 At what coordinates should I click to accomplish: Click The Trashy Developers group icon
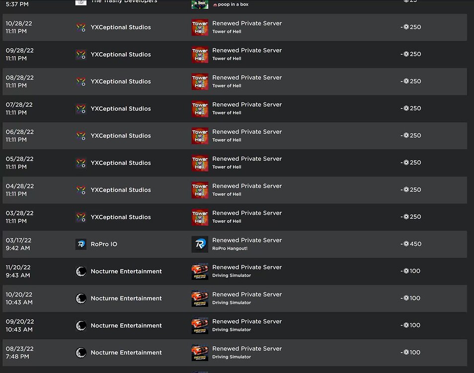pos(80,2)
